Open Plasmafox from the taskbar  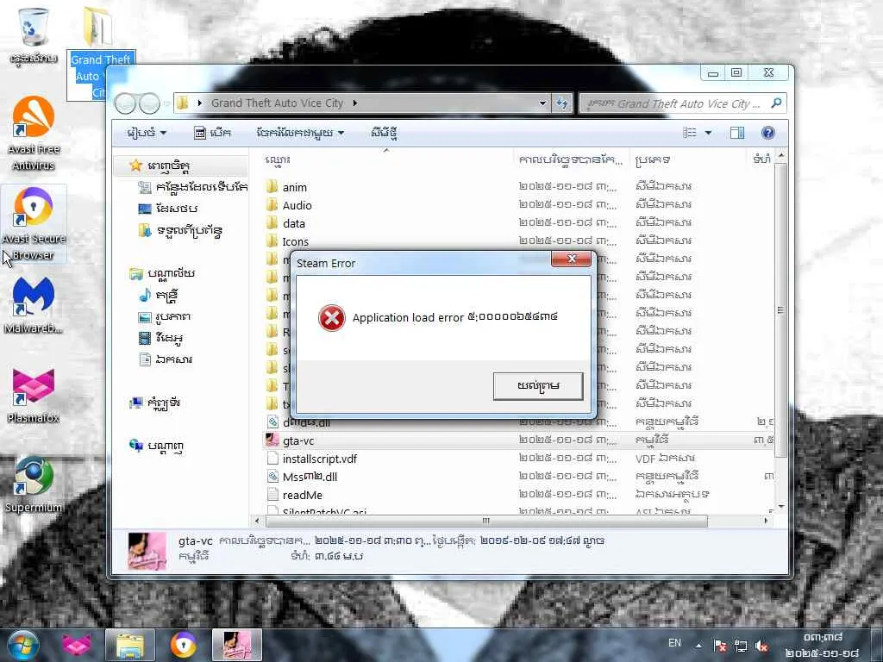(77, 645)
